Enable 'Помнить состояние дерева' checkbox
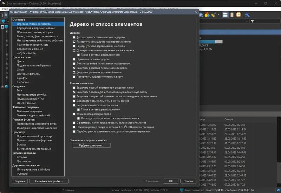Viewport: 281px width, 193px height. point(74,59)
